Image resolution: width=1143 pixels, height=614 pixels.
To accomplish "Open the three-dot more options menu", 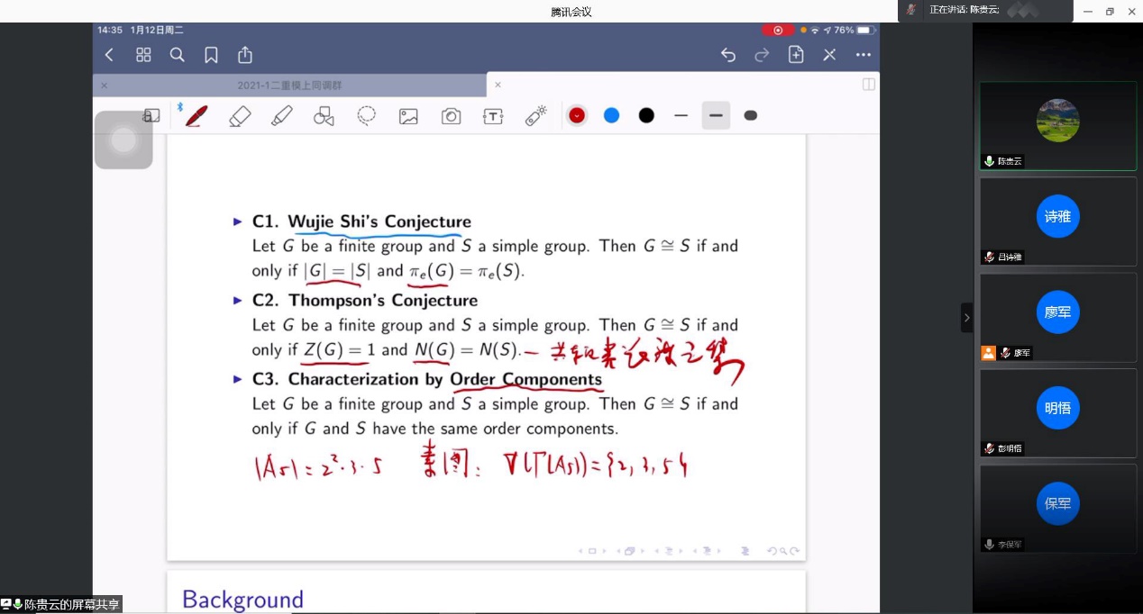I will [x=863, y=55].
